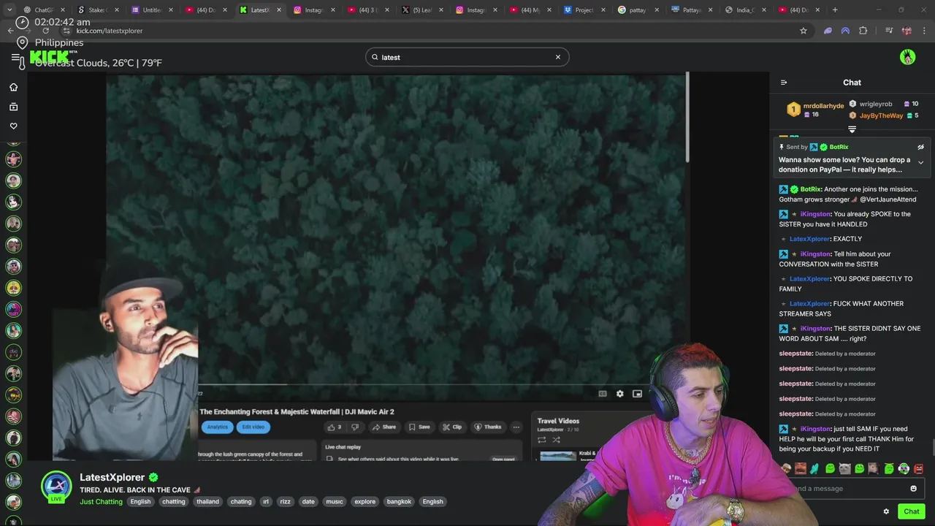Select the rizz tag

pos(286,502)
